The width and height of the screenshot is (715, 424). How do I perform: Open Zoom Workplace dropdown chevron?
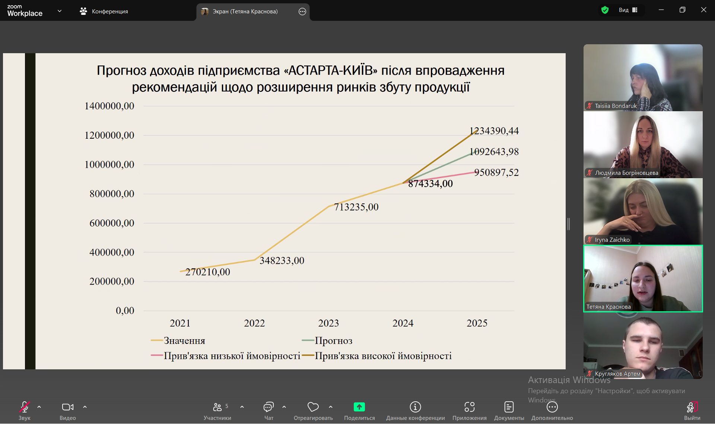click(60, 11)
